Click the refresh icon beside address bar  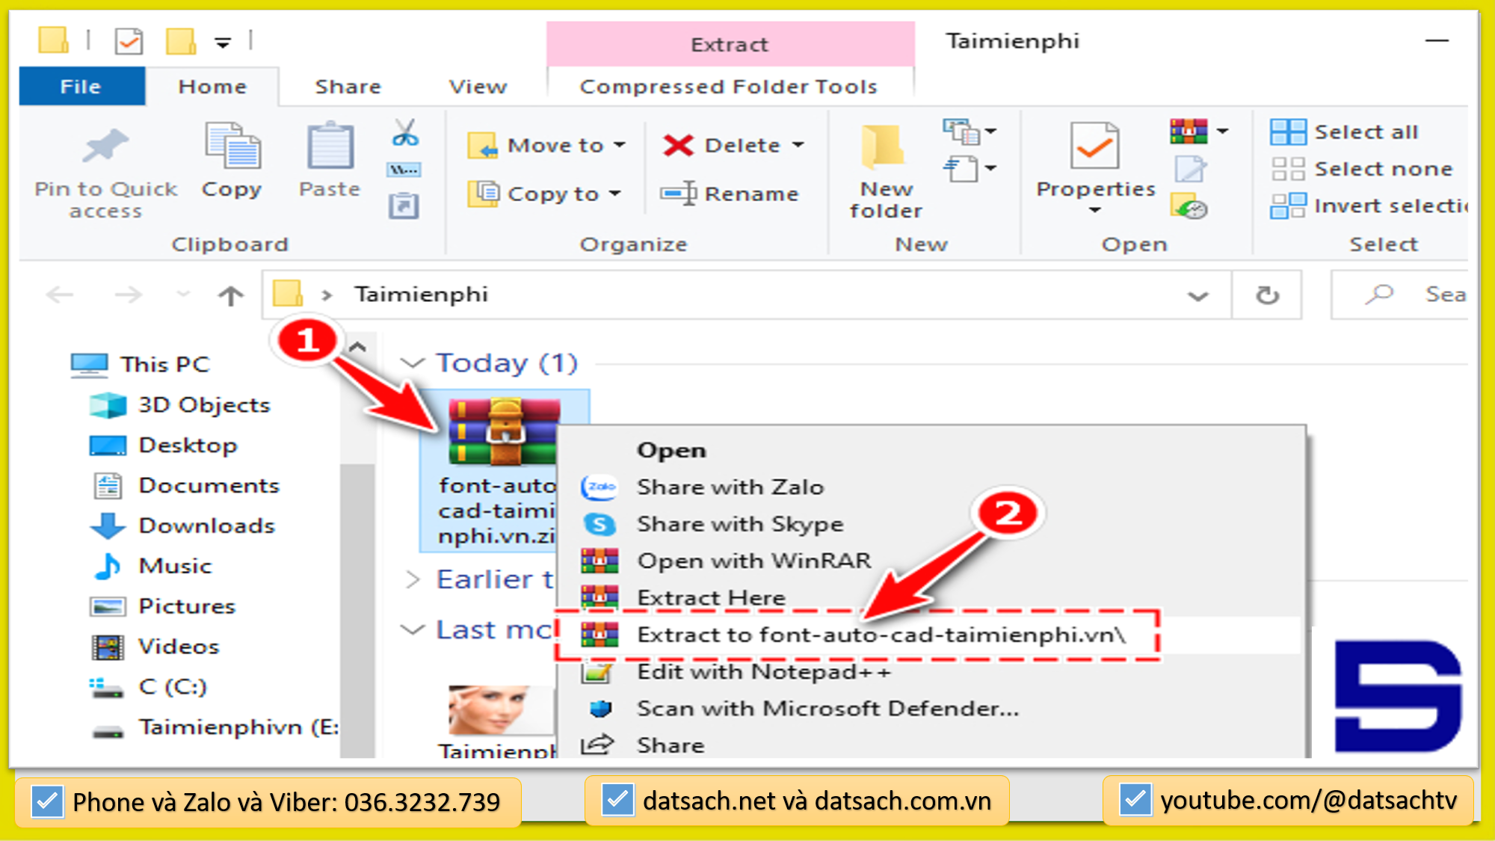[1267, 295]
